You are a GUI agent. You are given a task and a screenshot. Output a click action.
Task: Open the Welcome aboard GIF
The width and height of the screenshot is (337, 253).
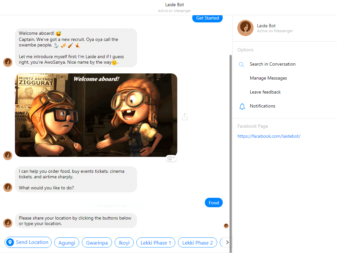pyautogui.click(x=96, y=115)
